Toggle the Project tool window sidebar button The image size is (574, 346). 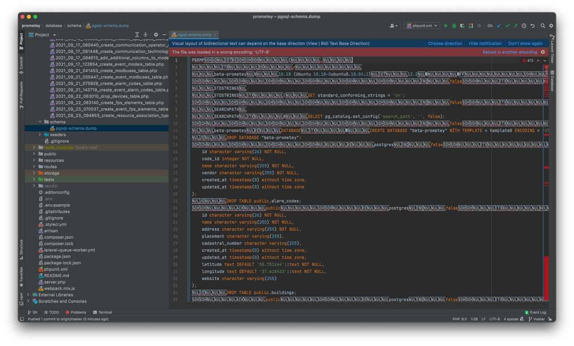(x=21, y=41)
